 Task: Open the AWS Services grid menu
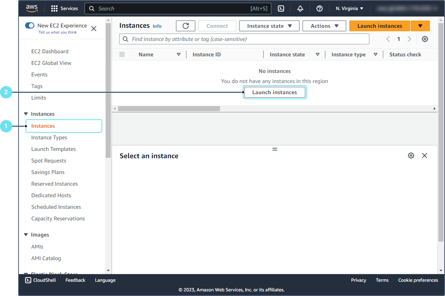(64, 8)
